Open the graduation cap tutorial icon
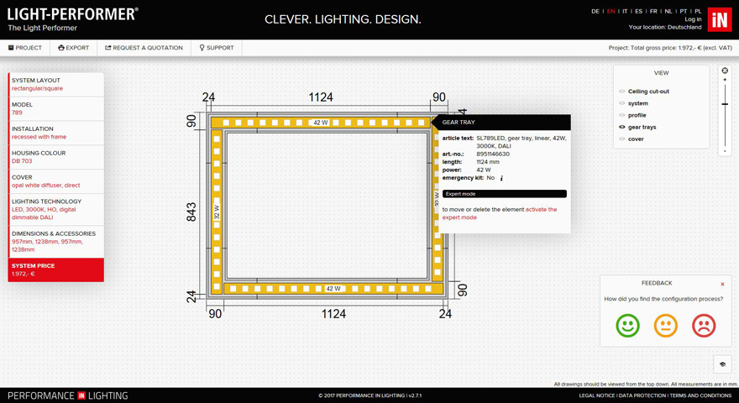Image resolution: width=739 pixels, height=403 pixels. coord(722,364)
